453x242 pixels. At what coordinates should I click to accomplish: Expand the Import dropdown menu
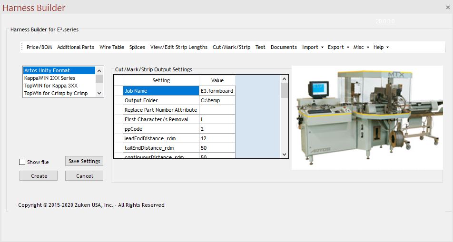pos(313,47)
